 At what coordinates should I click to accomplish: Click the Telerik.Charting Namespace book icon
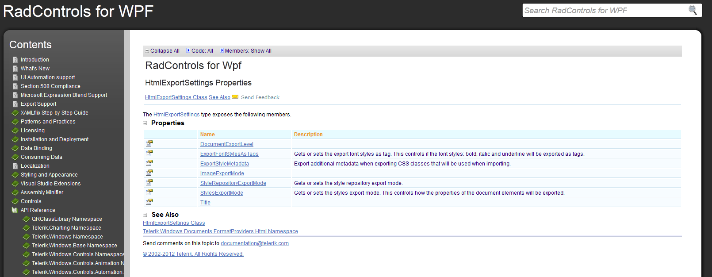pyautogui.click(x=26, y=228)
